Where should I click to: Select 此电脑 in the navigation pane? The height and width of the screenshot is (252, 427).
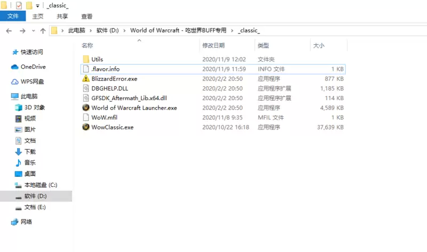29,96
